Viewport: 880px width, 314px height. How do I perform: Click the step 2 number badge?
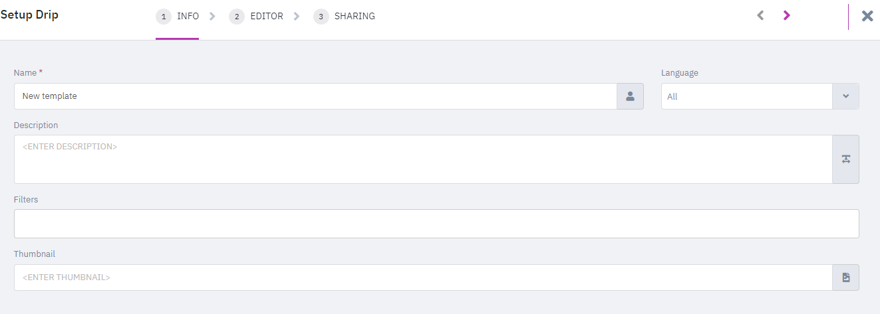236,17
